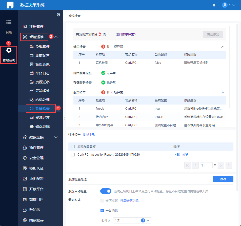Click the 资源迁移 icon
Screen dimensions: 241x226
(x=31, y=82)
